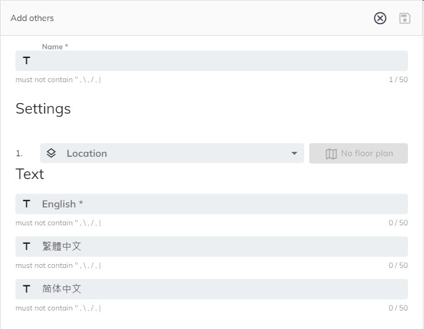Image resolution: width=424 pixels, height=329 pixels.
Task: Click the T icon in 简体中文 field
Action: 27,289
